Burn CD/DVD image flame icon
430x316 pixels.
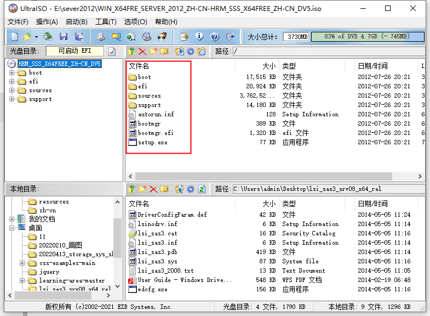coord(162,37)
